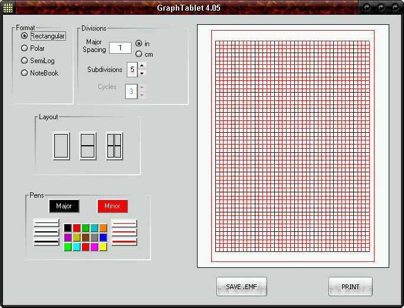
Task: Click the Major pen button
Action: pos(64,206)
